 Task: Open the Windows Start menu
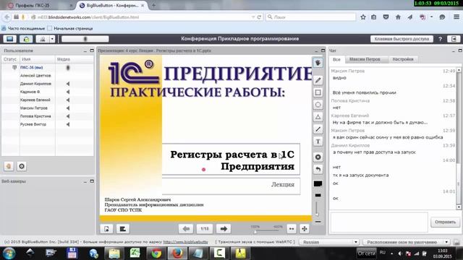click(9, 253)
